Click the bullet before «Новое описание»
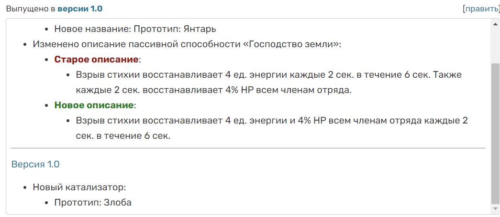Screen dimensions: 500x217 (x=46, y=105)
